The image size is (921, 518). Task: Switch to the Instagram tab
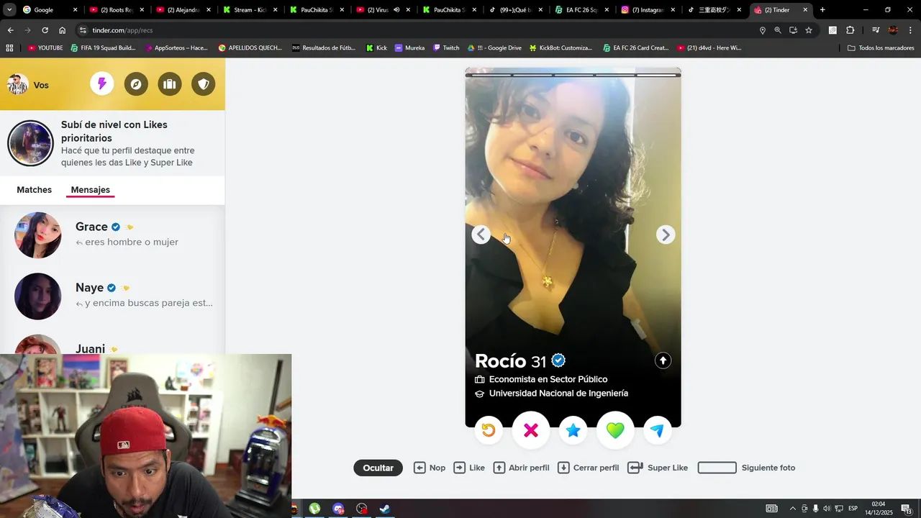650,10
